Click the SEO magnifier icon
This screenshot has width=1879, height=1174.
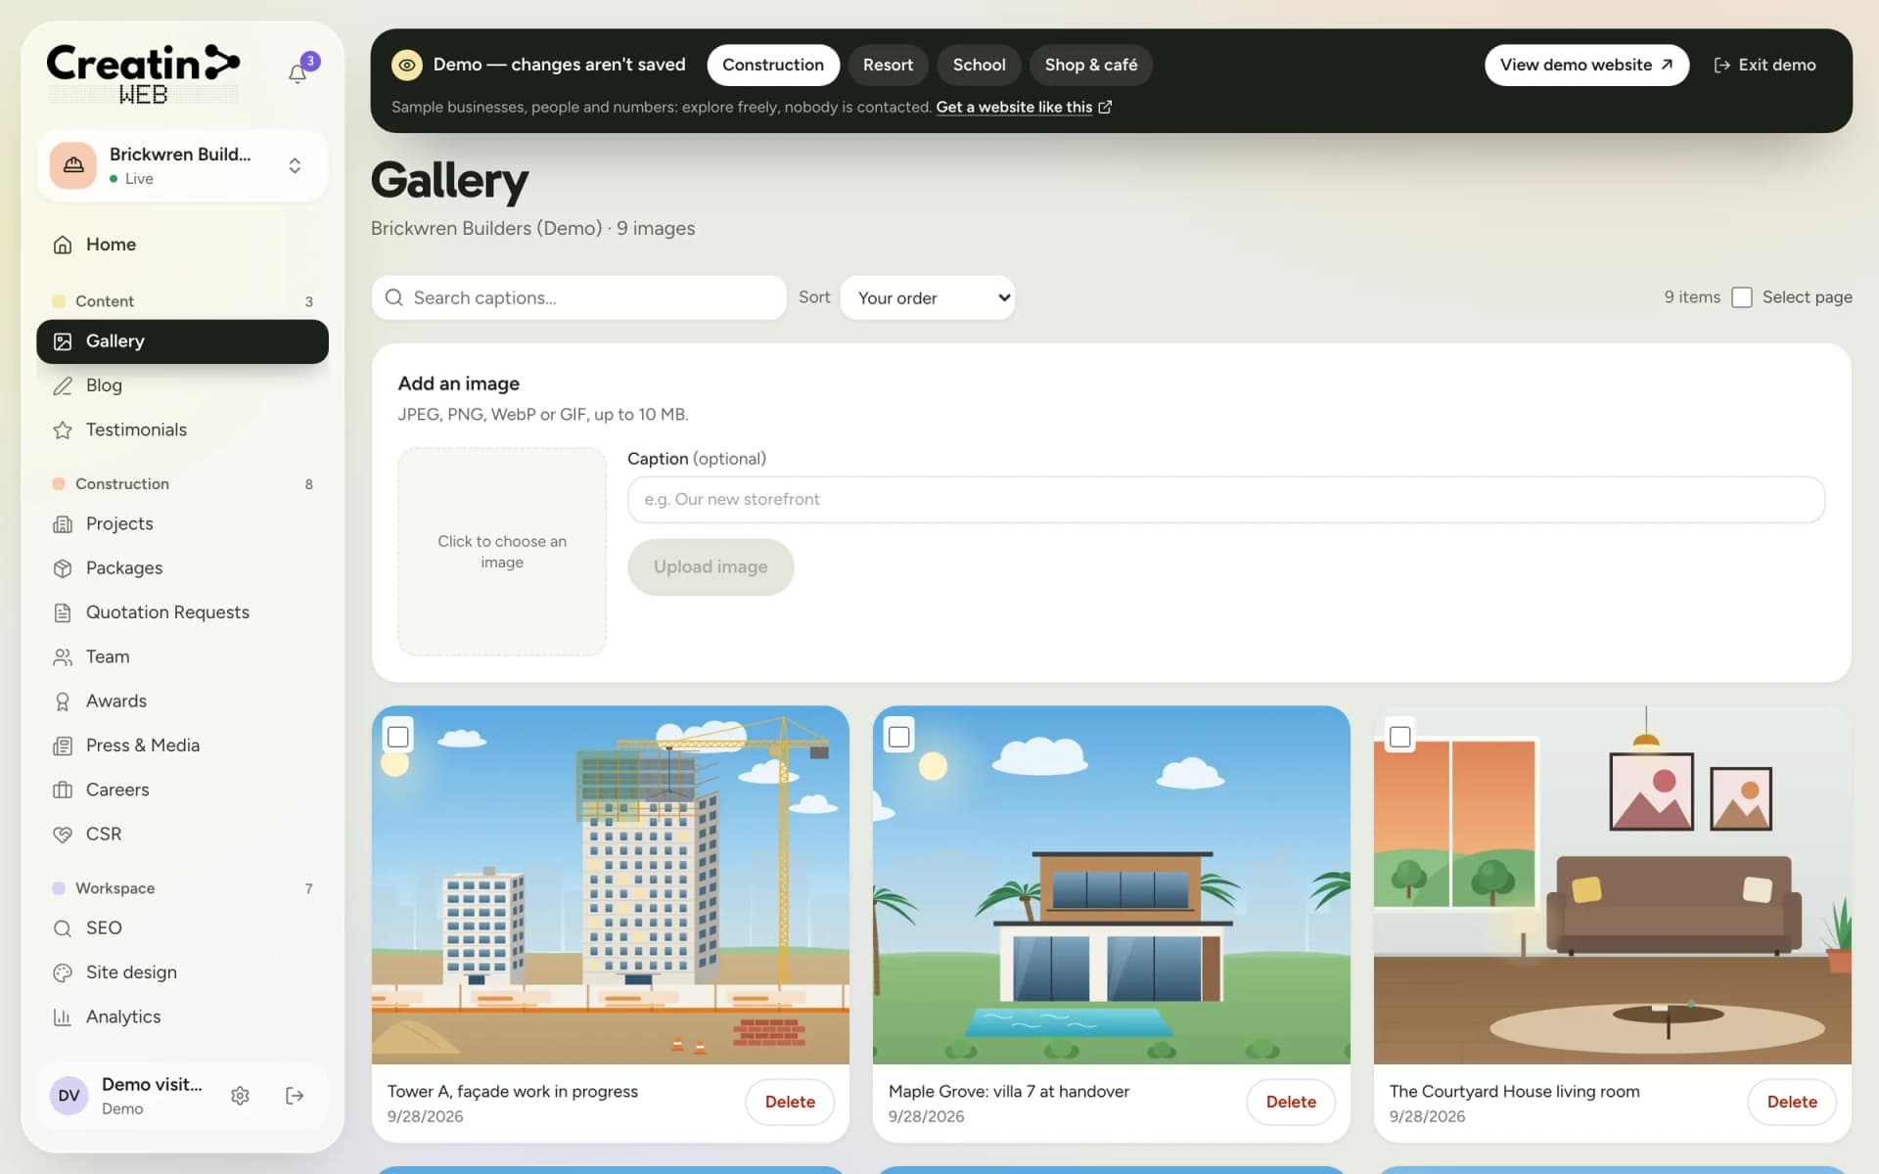[x=63, y=928]
